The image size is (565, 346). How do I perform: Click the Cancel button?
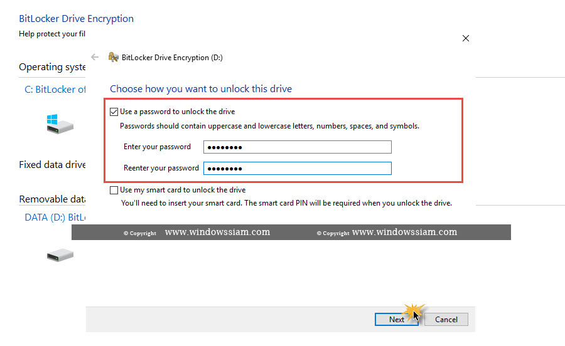[446, 320]
